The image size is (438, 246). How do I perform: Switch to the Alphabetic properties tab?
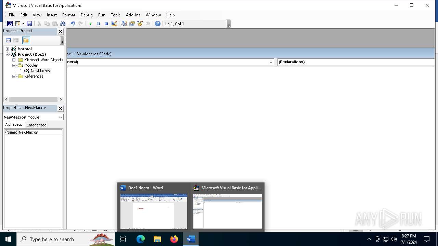click(x=14, y=125)
